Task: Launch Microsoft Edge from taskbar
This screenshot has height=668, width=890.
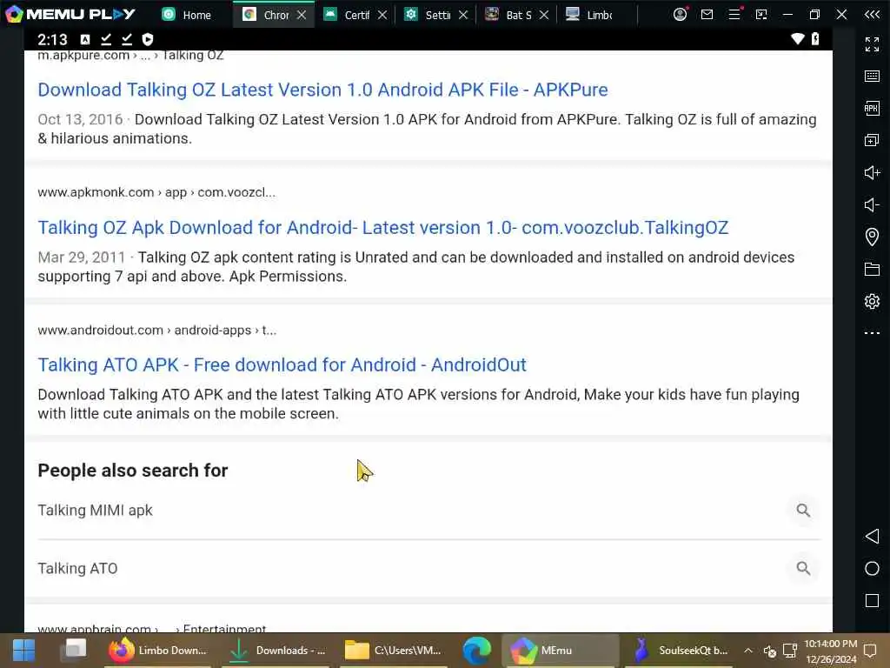Action: pyautogui.click(x=477, y=651)
